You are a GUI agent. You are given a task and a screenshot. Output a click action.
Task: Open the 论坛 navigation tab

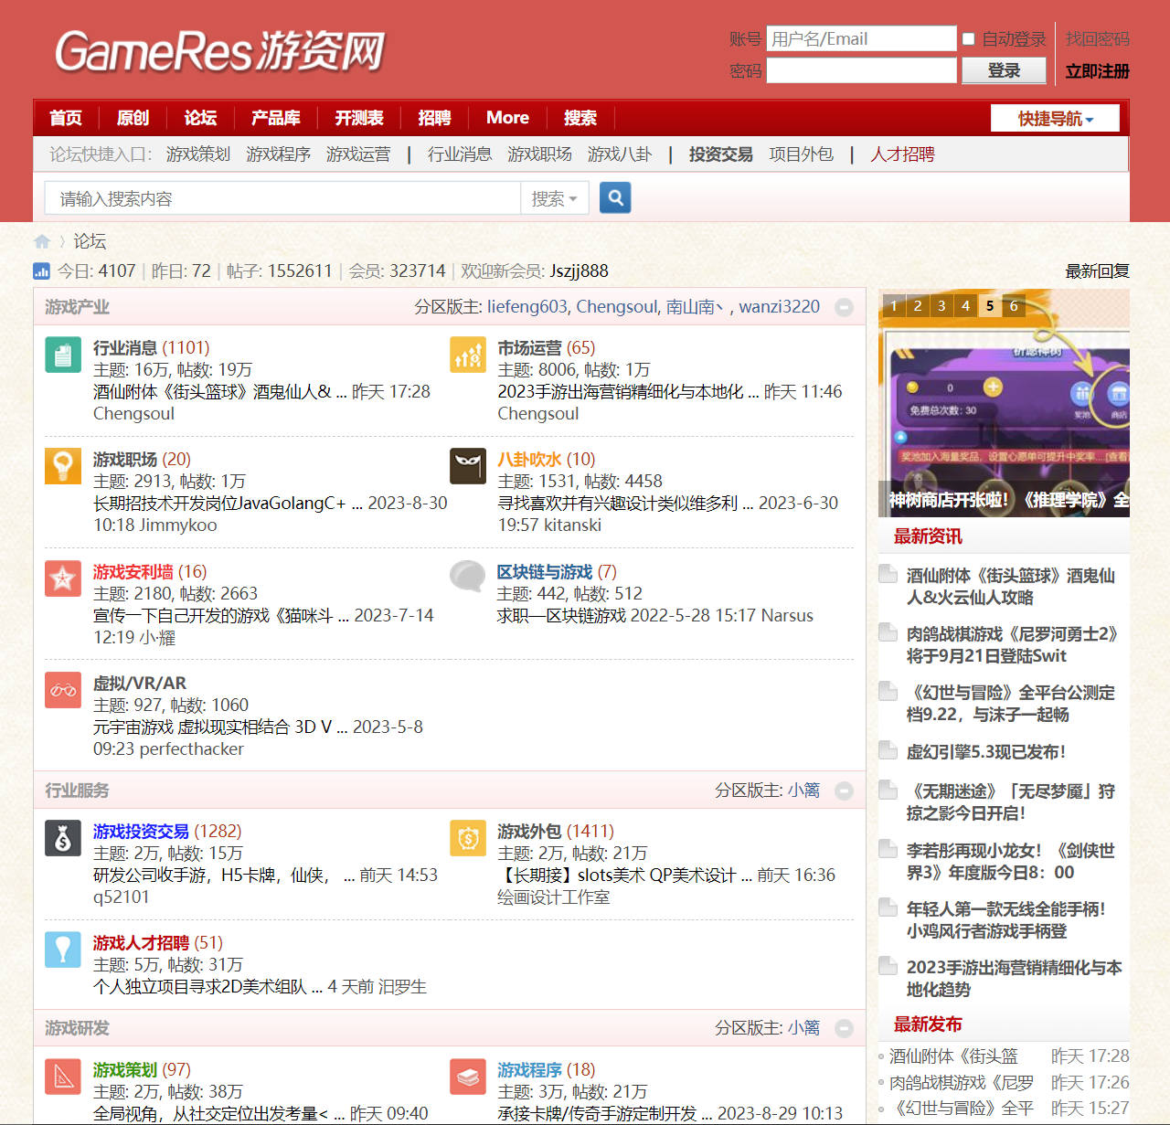coord(200,118)
